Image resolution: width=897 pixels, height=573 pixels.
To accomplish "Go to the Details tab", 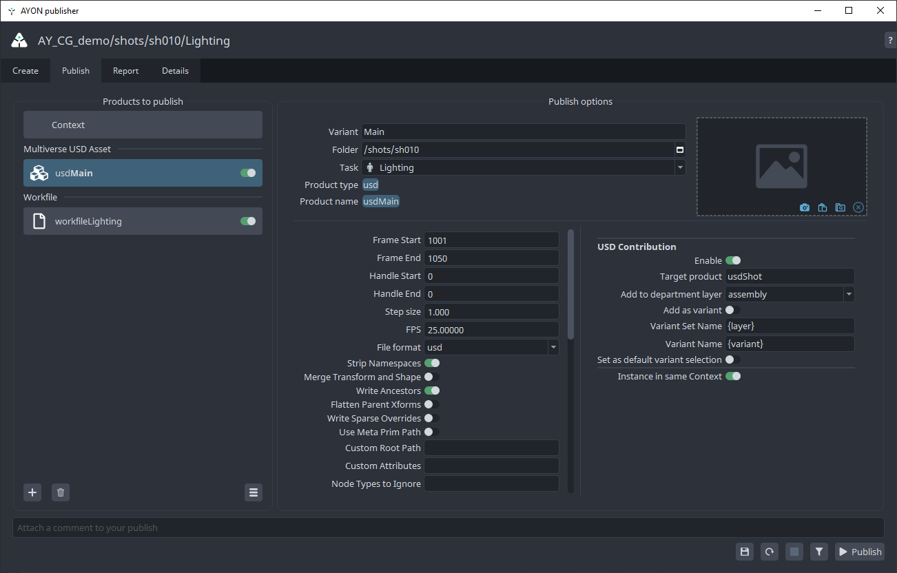I will click(176, 71).
